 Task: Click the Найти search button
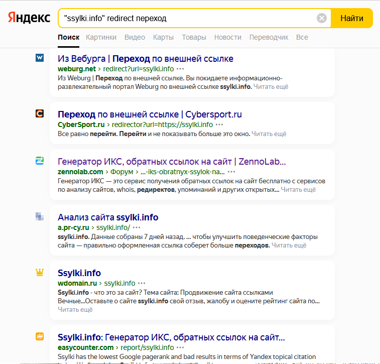tap(352, 18)
